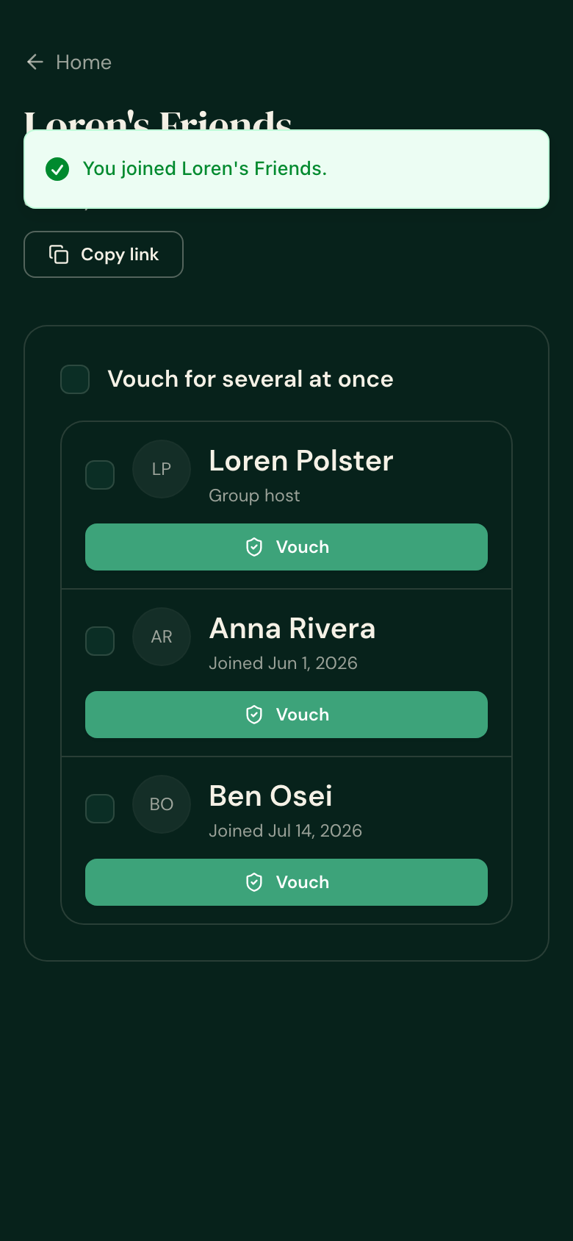Click the shield icon in Anna Rivera's Vouch button
This screenshot has height=1241, width=573.
[x=254, y=715]
